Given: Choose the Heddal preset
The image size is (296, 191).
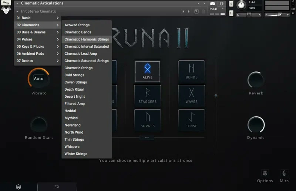Looking at the screenshot, I should coord(87,111).
